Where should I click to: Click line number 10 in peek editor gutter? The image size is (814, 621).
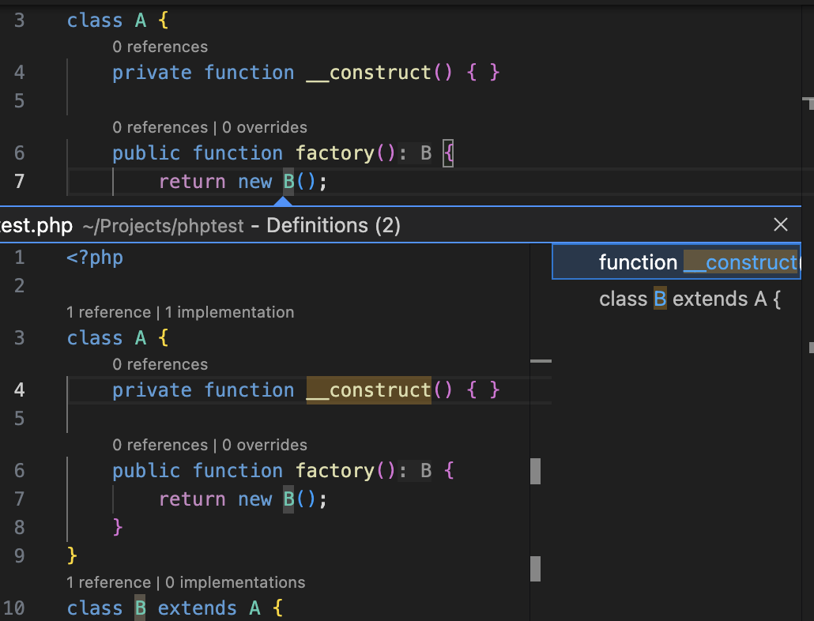coord(15,608)
